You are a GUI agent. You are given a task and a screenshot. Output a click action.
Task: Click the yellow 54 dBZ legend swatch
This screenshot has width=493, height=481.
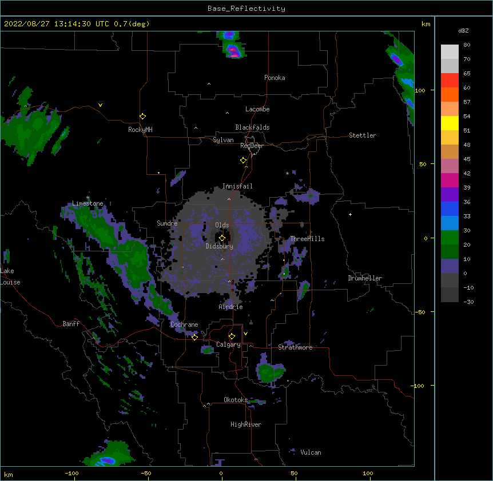450,123
